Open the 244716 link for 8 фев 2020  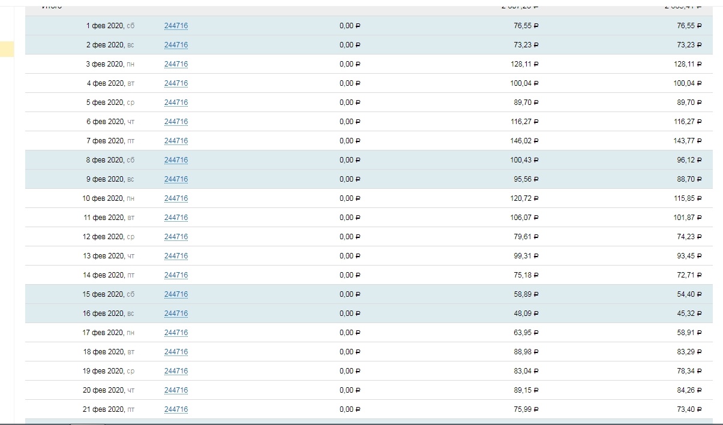coord(176,160)
